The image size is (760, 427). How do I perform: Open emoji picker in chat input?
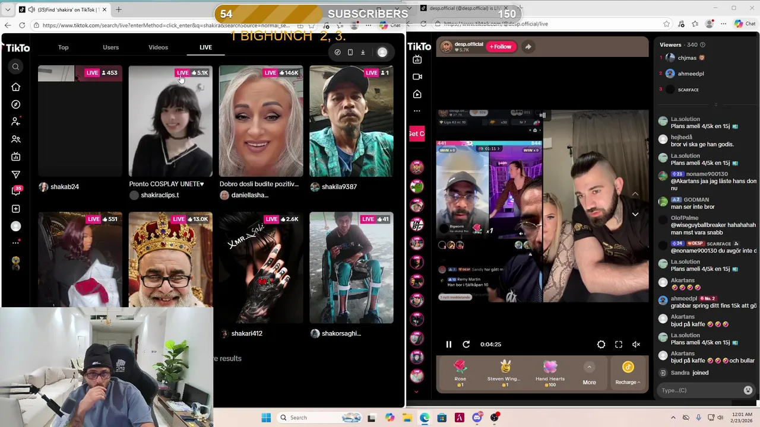(748, 390)
